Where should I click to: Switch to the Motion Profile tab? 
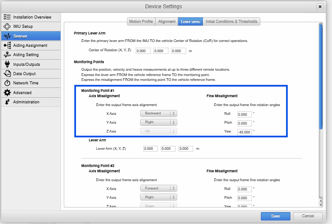coord(140,21)
